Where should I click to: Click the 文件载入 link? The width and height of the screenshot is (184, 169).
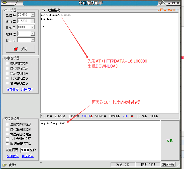tap(13, 156)
